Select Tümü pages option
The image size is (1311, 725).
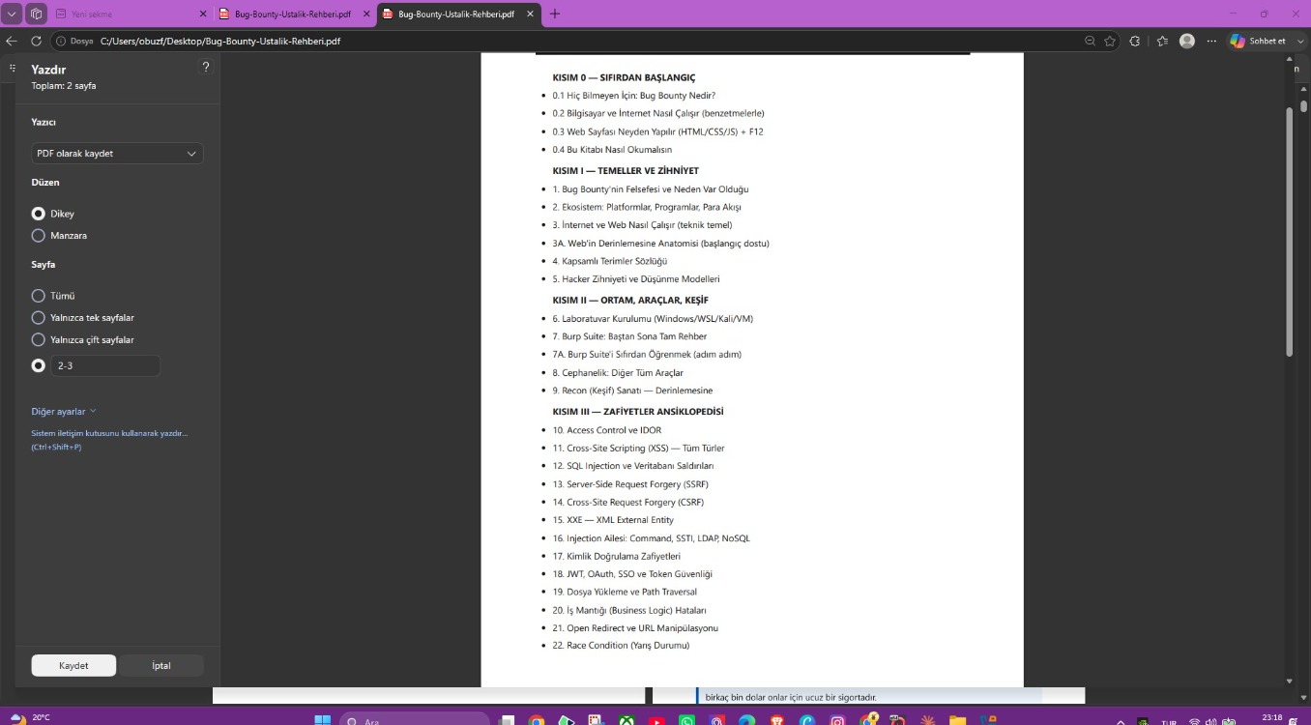tap(39, 296)
